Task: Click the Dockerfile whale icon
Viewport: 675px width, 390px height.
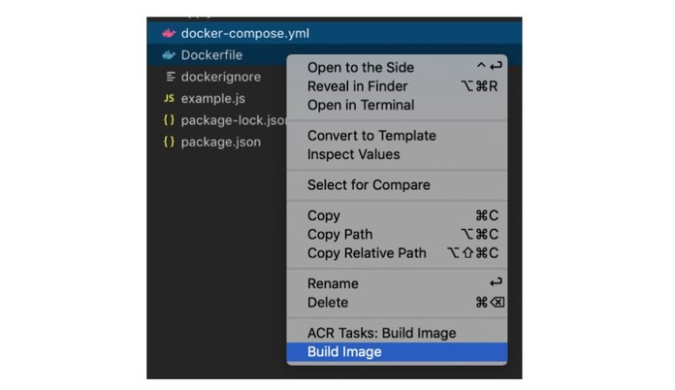Action: [169, 55]
